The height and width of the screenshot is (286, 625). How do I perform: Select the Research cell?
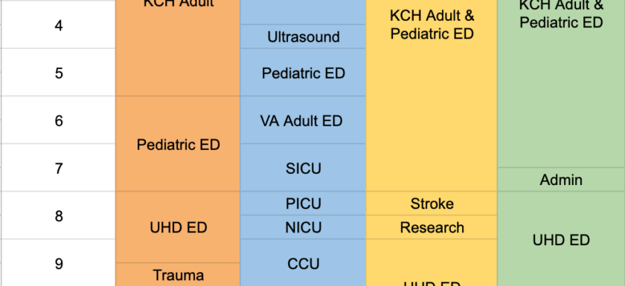click(x=432, y=227)
